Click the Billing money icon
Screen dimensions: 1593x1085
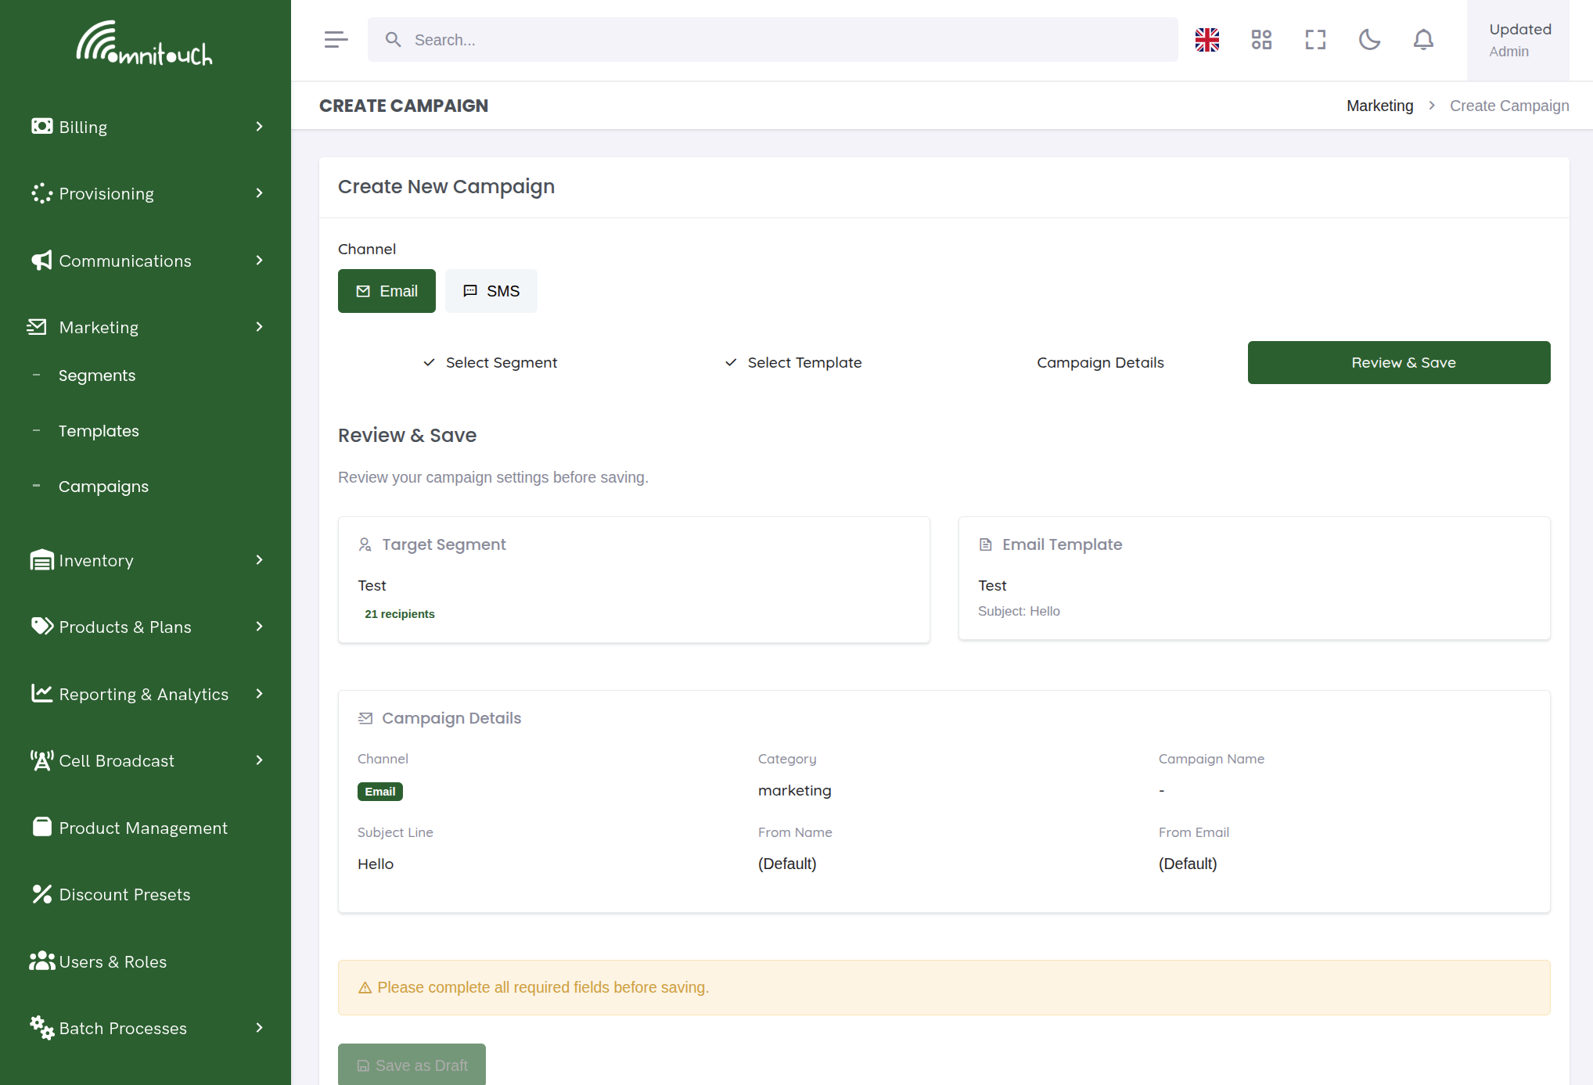(41, 126)
